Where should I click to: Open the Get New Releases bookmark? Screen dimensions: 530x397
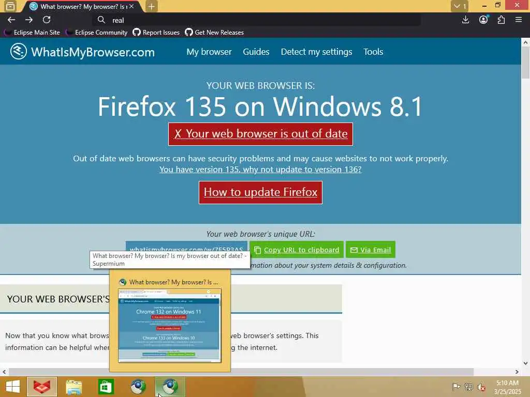pyautogui.click(x=214, y=33)
